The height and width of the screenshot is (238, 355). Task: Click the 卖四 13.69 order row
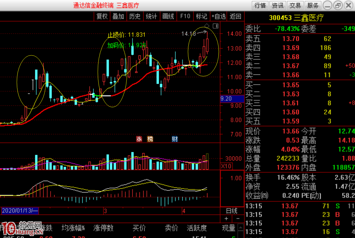pos(300,48)
